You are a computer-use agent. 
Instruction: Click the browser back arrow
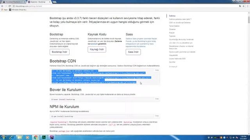point(2,6)
